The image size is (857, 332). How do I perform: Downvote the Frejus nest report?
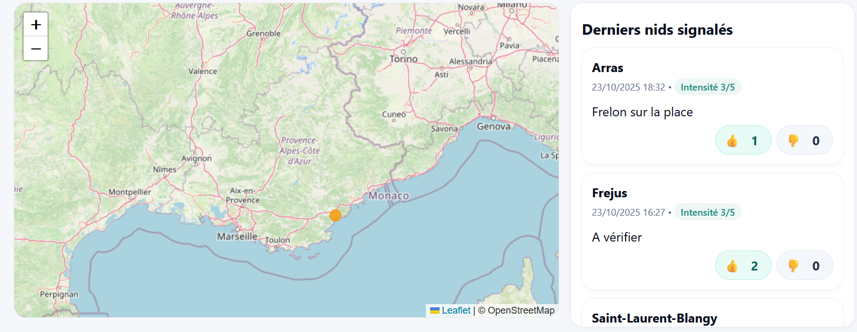pos(804,266)
